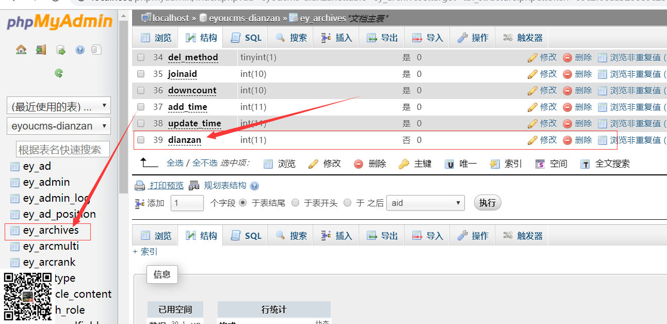667x324 pixels.
Task: Open the query window icon in sidebar
Action: coord(61,50)
